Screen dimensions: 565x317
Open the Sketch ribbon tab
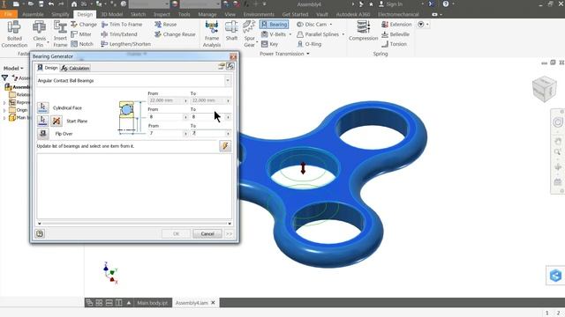pos(138,14)
